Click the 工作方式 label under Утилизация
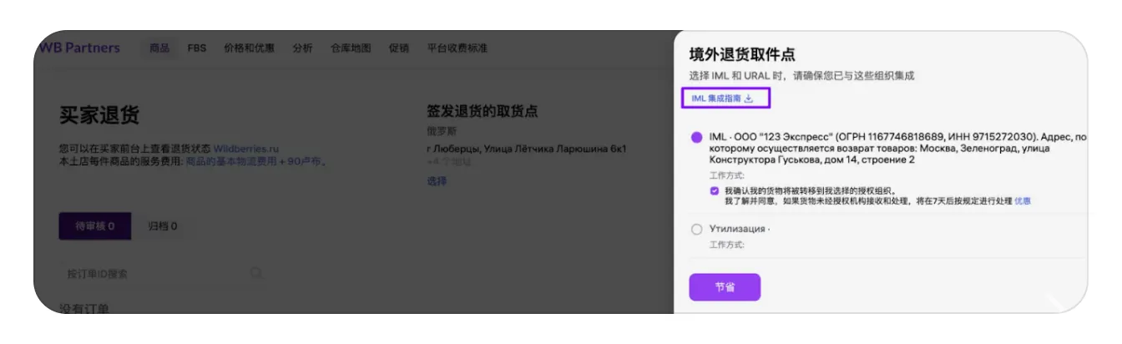Viewport: 1122px width, 344px height. click(x=726, y=245)
